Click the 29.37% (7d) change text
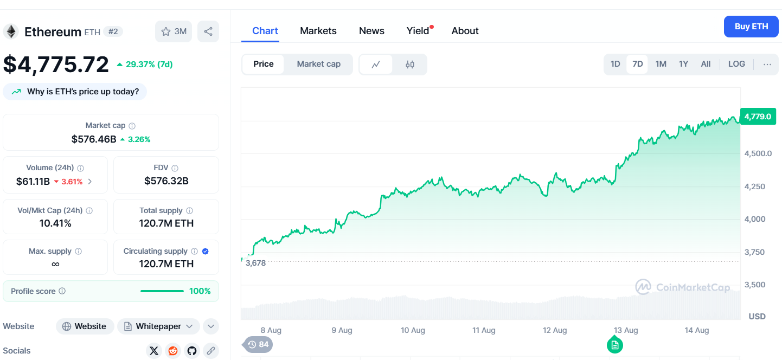The width and height of the screenshot is (782, 360). [x=149, y=65]
